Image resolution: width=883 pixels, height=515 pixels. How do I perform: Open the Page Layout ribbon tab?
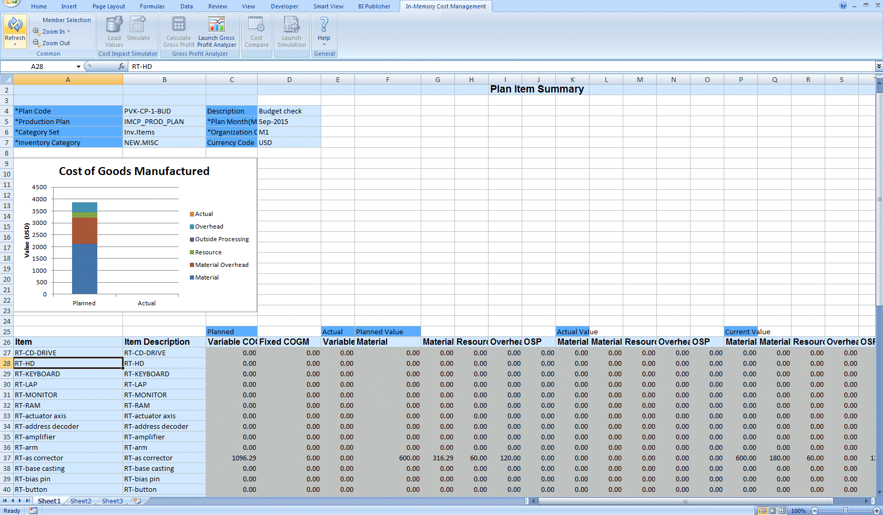point(109,6)
